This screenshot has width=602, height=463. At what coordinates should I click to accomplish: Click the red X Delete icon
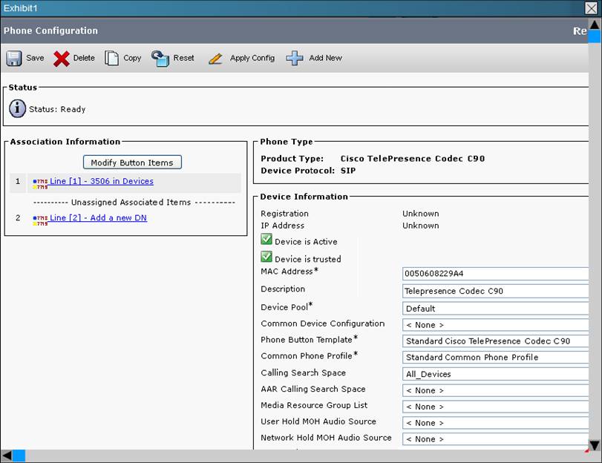coord(62,58)
